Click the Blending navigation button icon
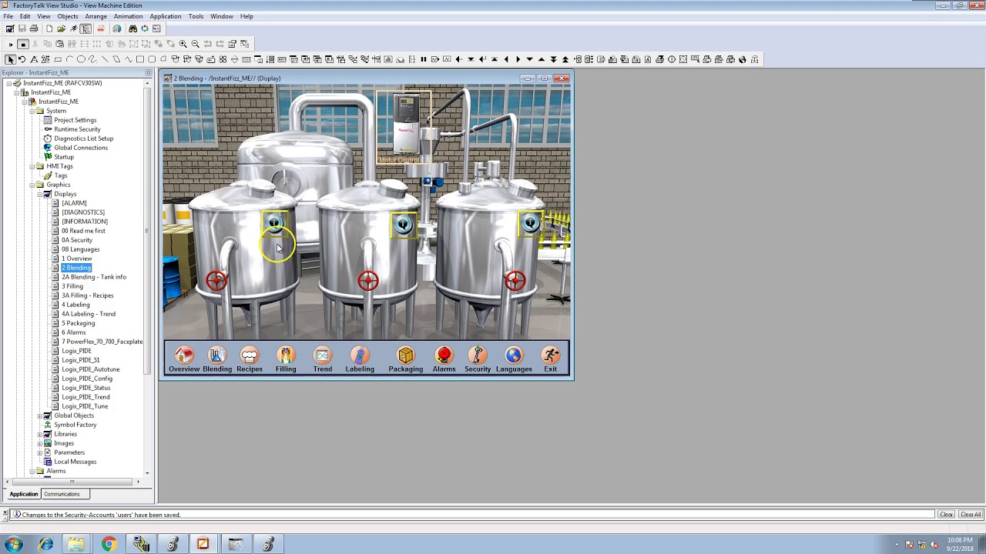 (x=216, y=355)
